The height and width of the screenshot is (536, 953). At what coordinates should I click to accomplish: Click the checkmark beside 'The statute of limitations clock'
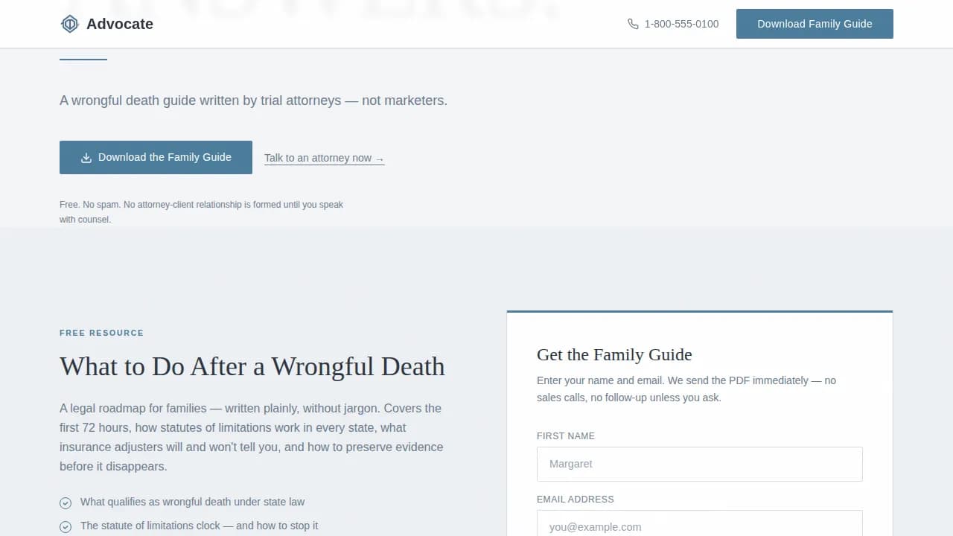point(66,526)
